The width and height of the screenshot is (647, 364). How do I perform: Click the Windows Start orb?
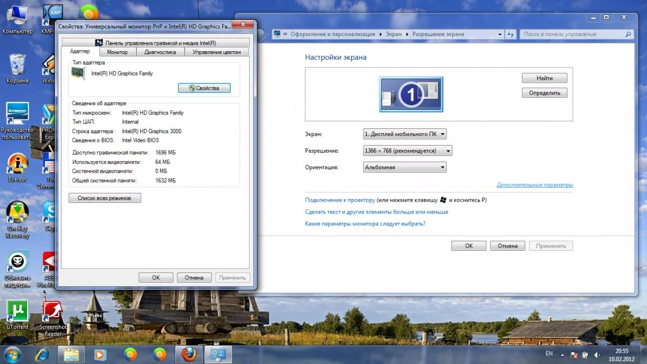coord(12,354)
